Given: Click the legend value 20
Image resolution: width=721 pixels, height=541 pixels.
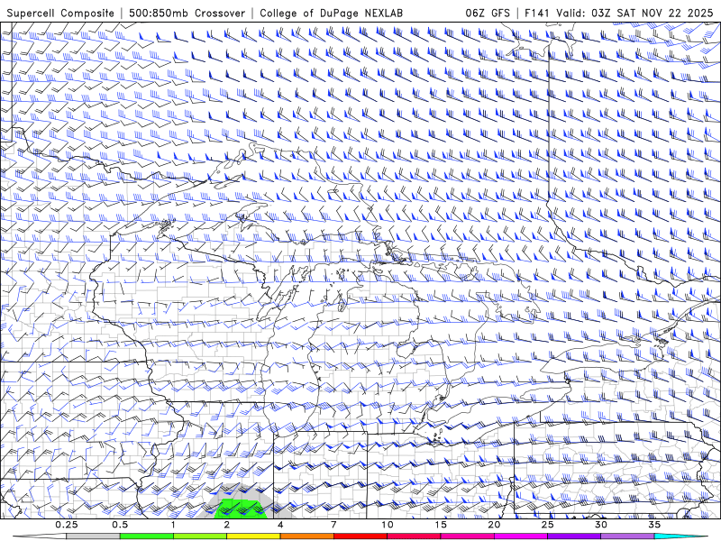Looking at the screenshot, I should click(x=494, y=525).
